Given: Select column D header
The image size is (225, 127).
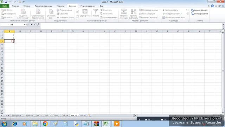Looking at the screenshot, I should tap(41, 31).
